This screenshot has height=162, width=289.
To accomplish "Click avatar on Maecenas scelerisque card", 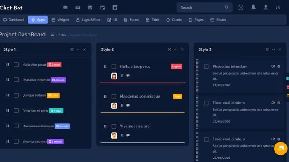I will (x=114, y=106).
